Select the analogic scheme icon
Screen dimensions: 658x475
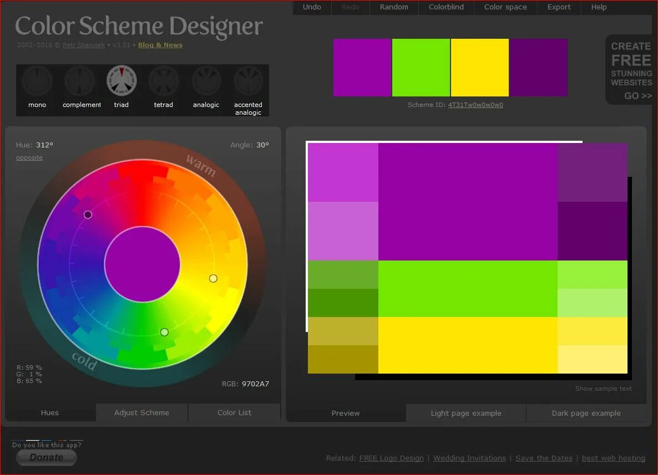click(x=206, y=81)
